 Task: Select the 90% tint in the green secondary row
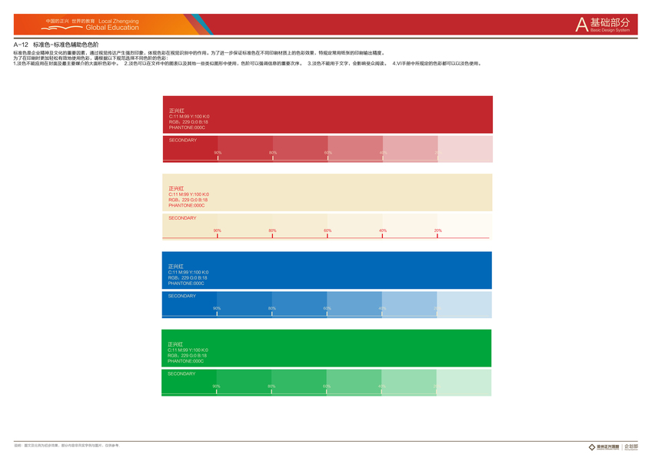[x=244, y=383]
